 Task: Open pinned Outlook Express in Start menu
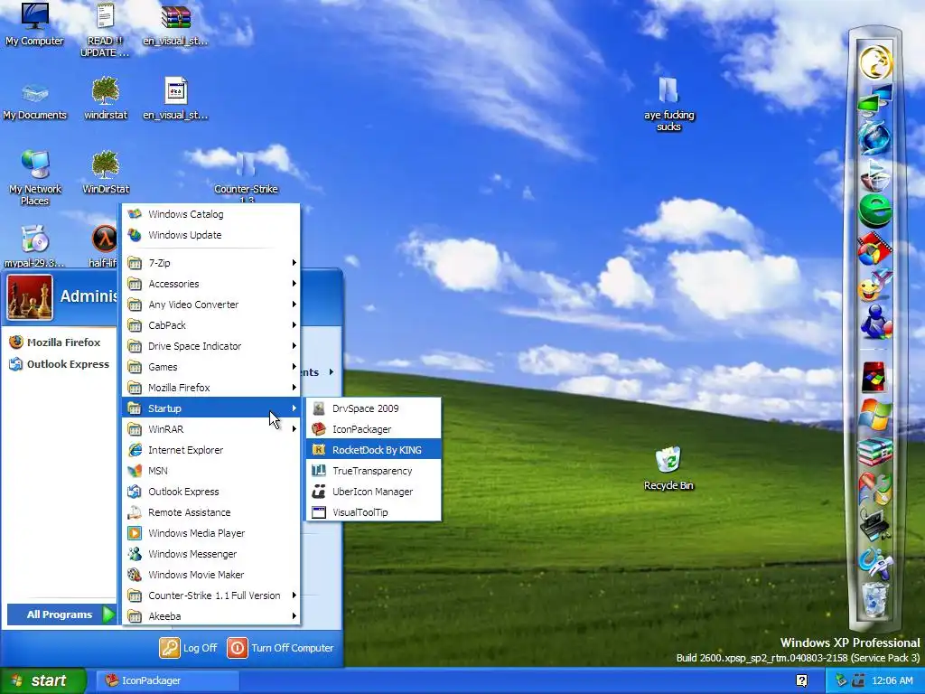click(x=60, y=364)
